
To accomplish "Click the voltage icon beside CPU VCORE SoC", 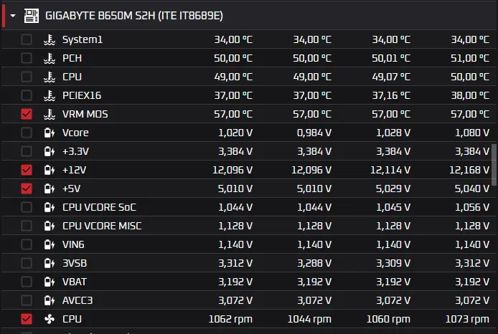I will [50, 207].
